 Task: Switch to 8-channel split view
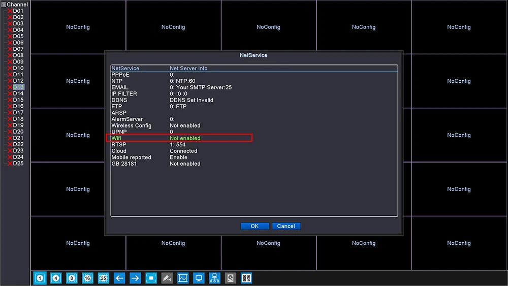pyautogui.click(x=72, y=278)
